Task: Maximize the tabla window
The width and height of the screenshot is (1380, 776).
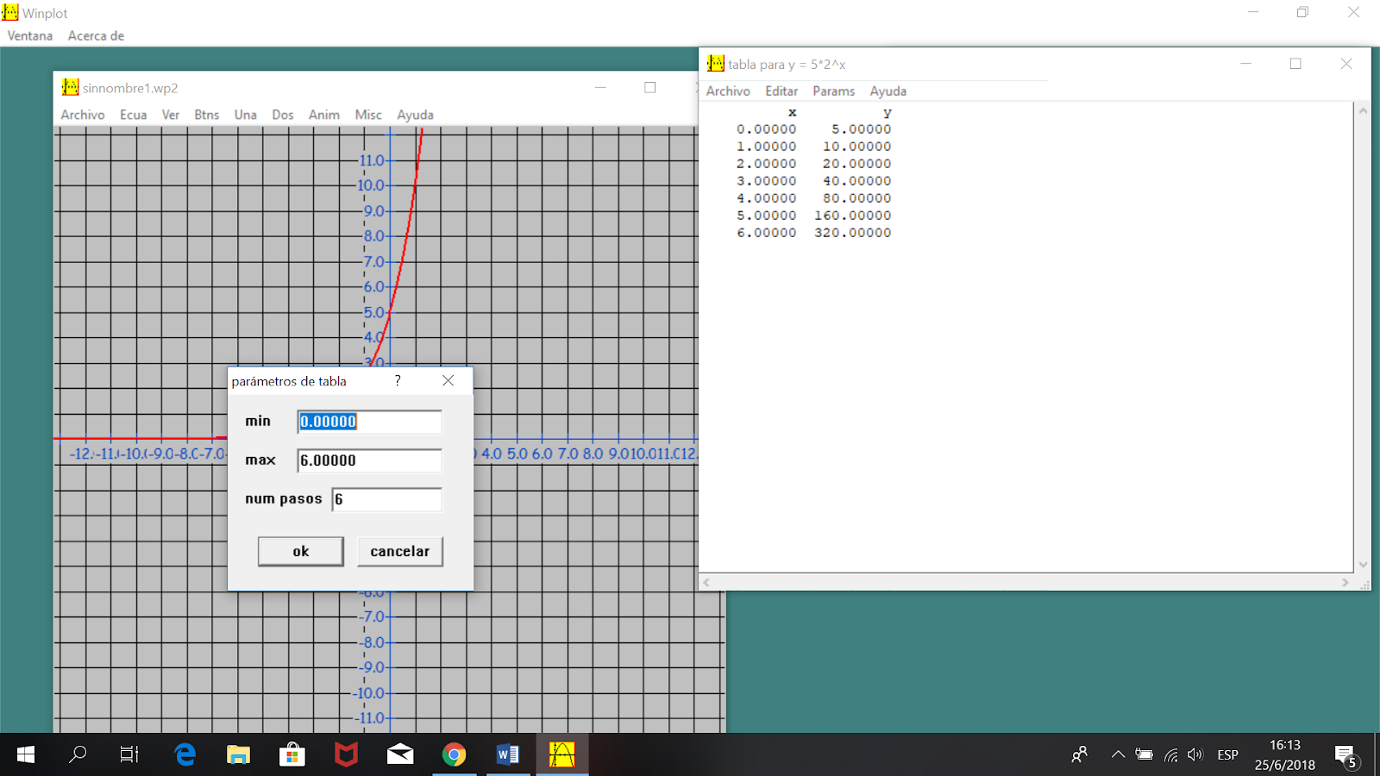Action: (1295, 64)
